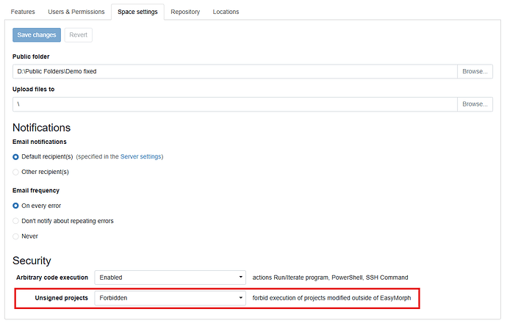
Task: Select Never email frequency option
Action: click(16, 236)
